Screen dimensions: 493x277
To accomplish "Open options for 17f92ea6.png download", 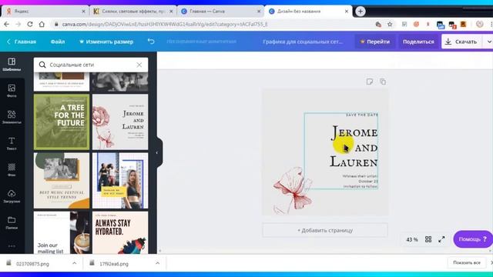I will coord(157,263).
